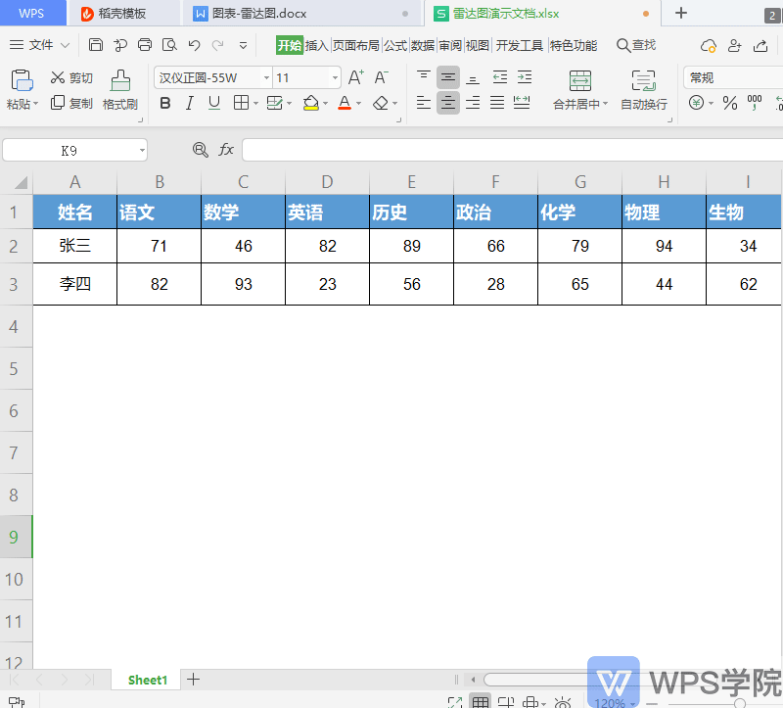Click the formula bar input field
Image resolution: width=783 pixels, height=708 pixels.
tap(509, 150)
